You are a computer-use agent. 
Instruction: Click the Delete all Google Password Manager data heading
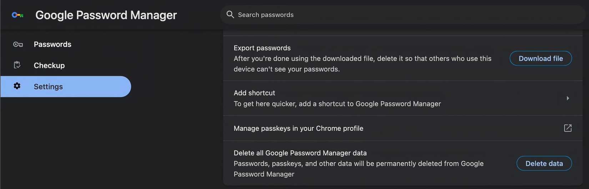(x=300, y=153)
